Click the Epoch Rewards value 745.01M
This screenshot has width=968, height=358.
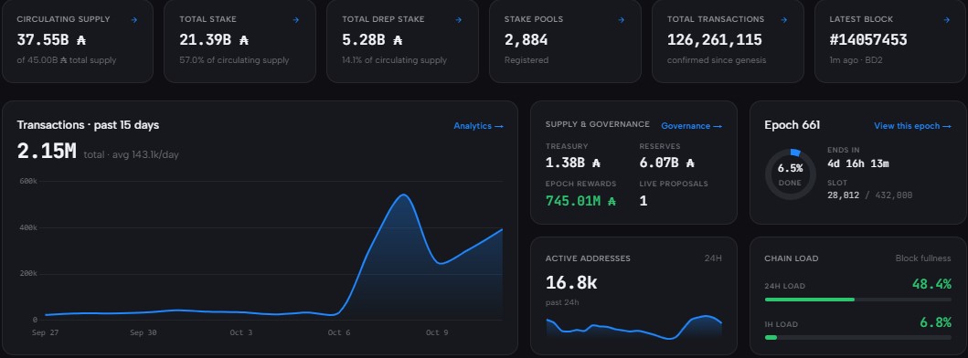pos(581,201)
